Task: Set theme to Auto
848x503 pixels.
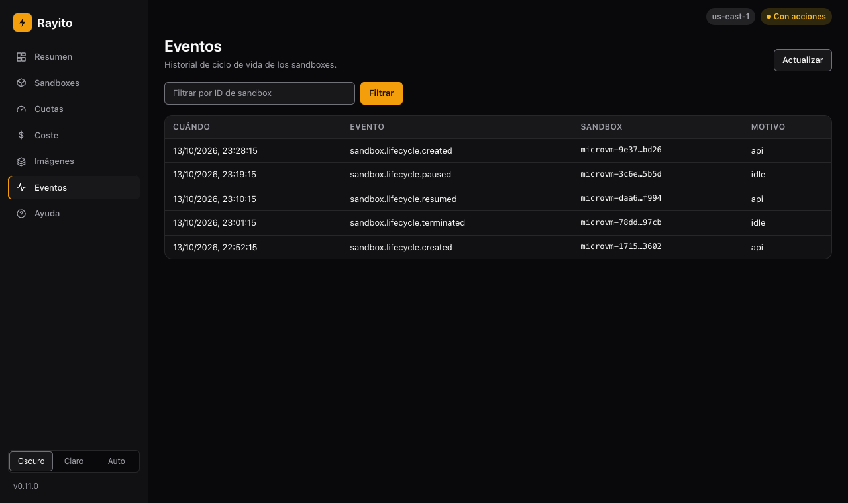Action: point(117,461)
